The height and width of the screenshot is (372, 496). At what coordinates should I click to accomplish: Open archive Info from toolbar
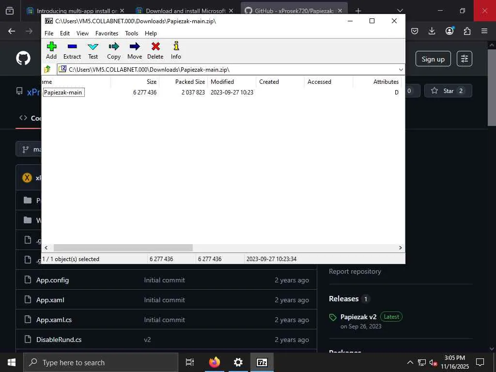pos(176,50)
